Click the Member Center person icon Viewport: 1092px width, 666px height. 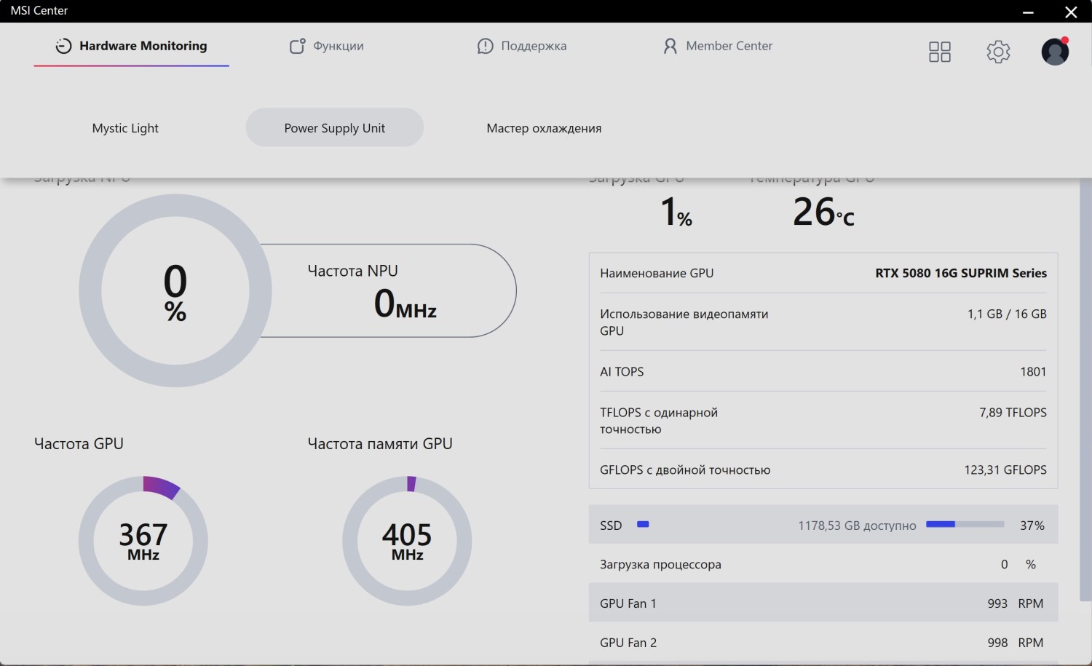pyautogui.click(x=670, y=46)
